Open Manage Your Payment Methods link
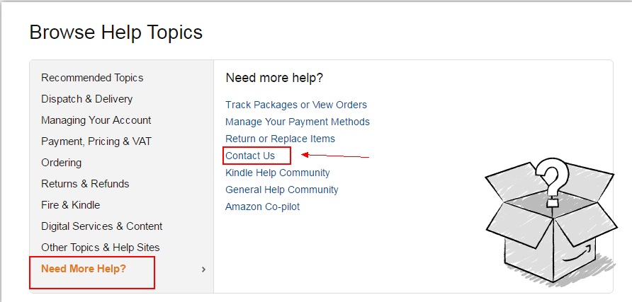632x302 pixels. 298,122
